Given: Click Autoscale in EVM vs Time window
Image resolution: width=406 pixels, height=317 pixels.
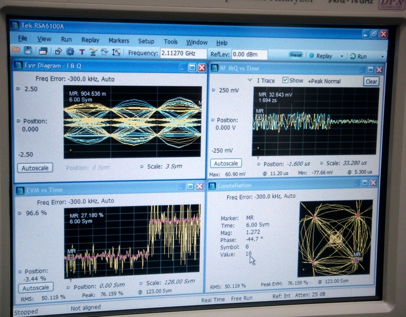Looking at the screenshot, I should [36, 288].
